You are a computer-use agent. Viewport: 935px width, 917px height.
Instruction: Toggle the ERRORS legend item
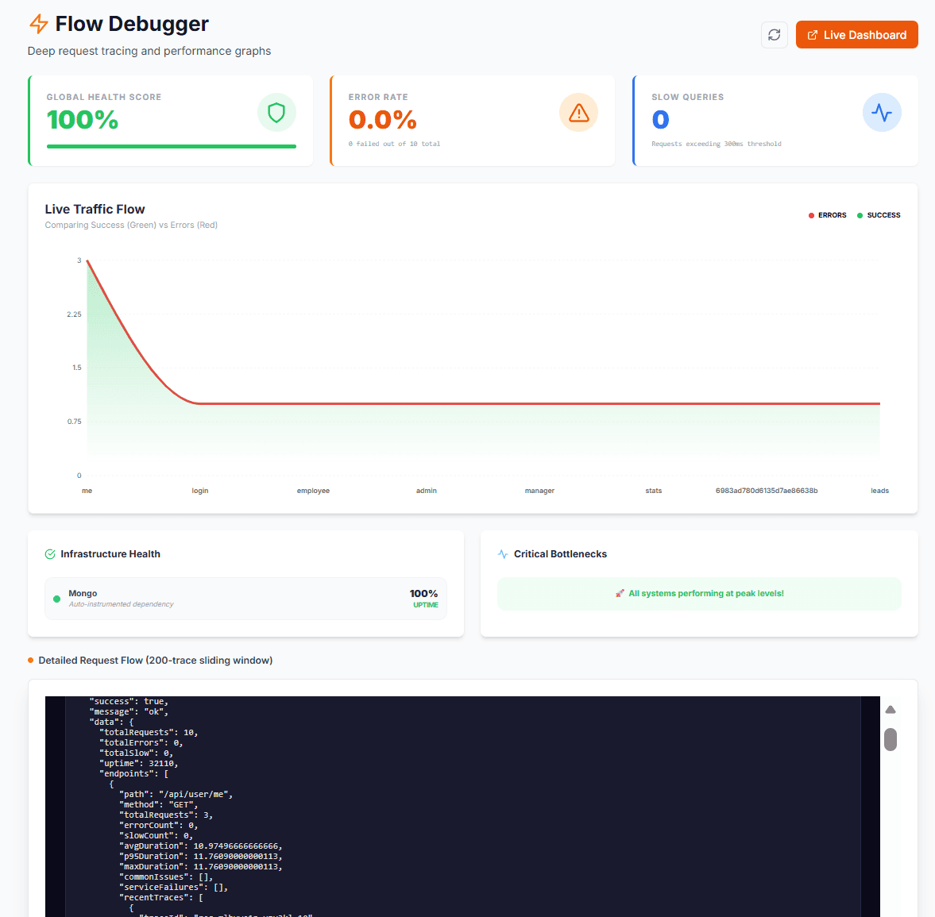tap(827, 215)
